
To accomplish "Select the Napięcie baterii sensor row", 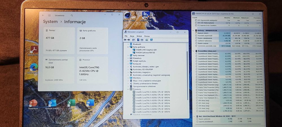I will [x=228, y=33].
